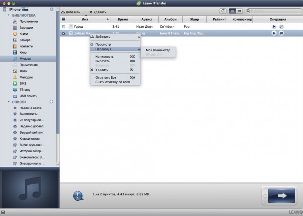This screenshot has width=303, height=216.
Task: Open ТВ шоу section
Action: [25, 90]
